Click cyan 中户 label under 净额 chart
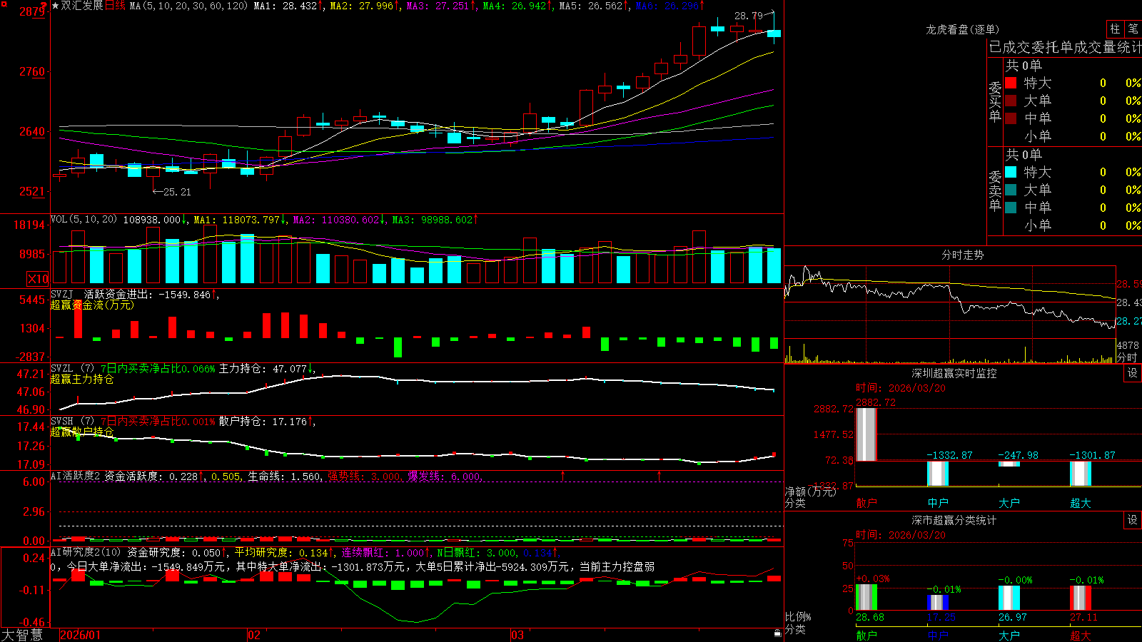This screenshot has height=642, width=1142. 938,503
